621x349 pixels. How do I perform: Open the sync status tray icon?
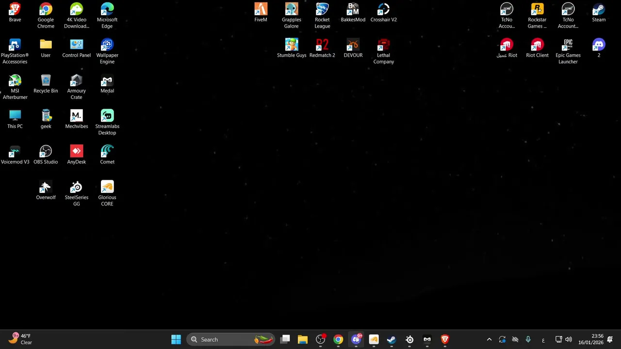(x=502, y=339)
